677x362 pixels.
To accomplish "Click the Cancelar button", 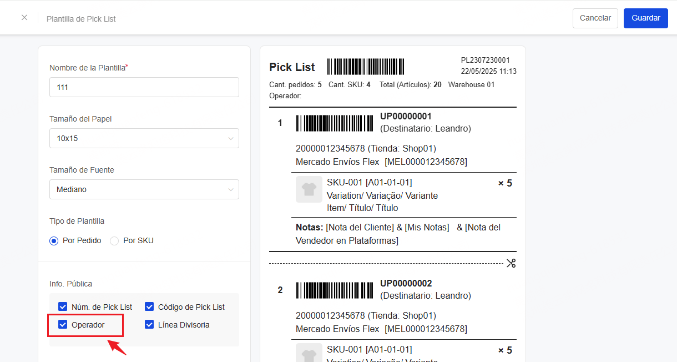I will click(x=595, y=18).
